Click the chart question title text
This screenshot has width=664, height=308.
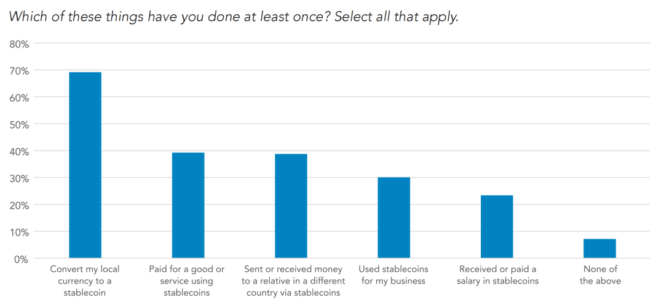tap(234, 18)
